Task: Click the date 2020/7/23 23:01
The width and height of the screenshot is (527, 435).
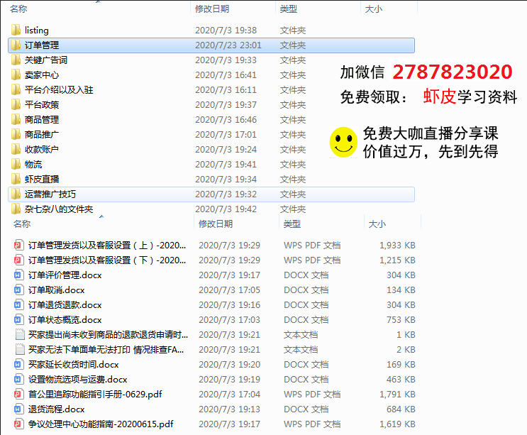Action: (x=228, y=45)
